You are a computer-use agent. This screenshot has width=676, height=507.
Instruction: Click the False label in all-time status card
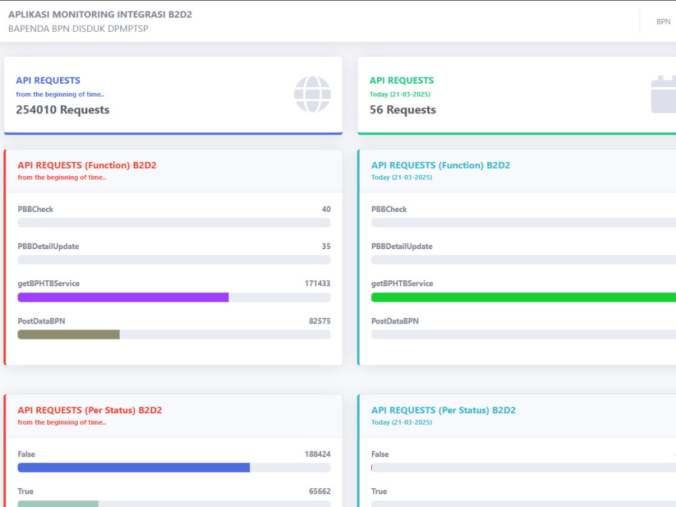(26, 454)
